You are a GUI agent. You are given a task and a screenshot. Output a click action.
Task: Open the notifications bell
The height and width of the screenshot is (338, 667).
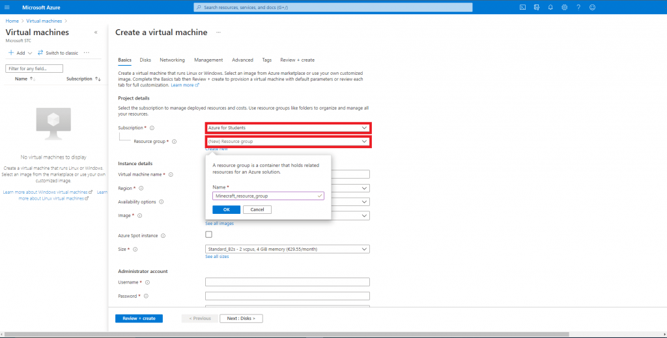pos(550,7)
